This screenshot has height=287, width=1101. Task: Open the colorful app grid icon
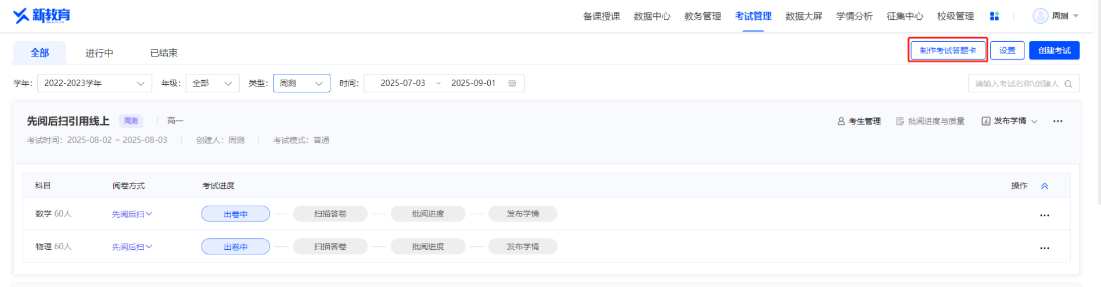point(994,16)
